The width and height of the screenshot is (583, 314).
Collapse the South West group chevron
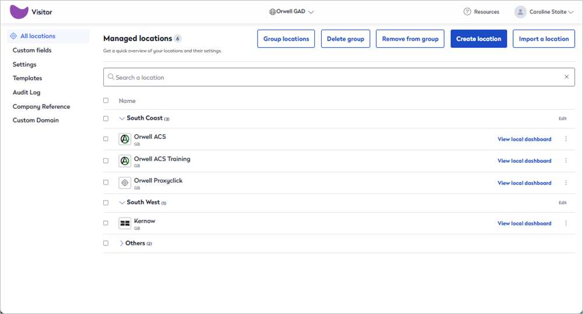(x=122, y=203)
